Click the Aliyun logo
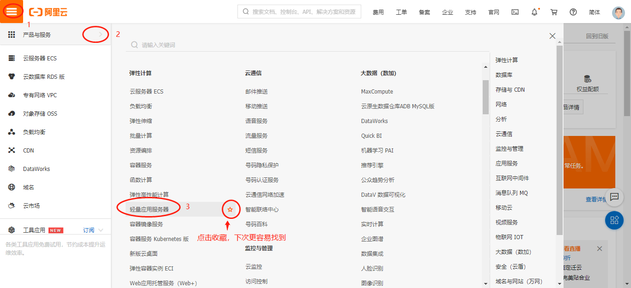 click(x=48, y=12)
